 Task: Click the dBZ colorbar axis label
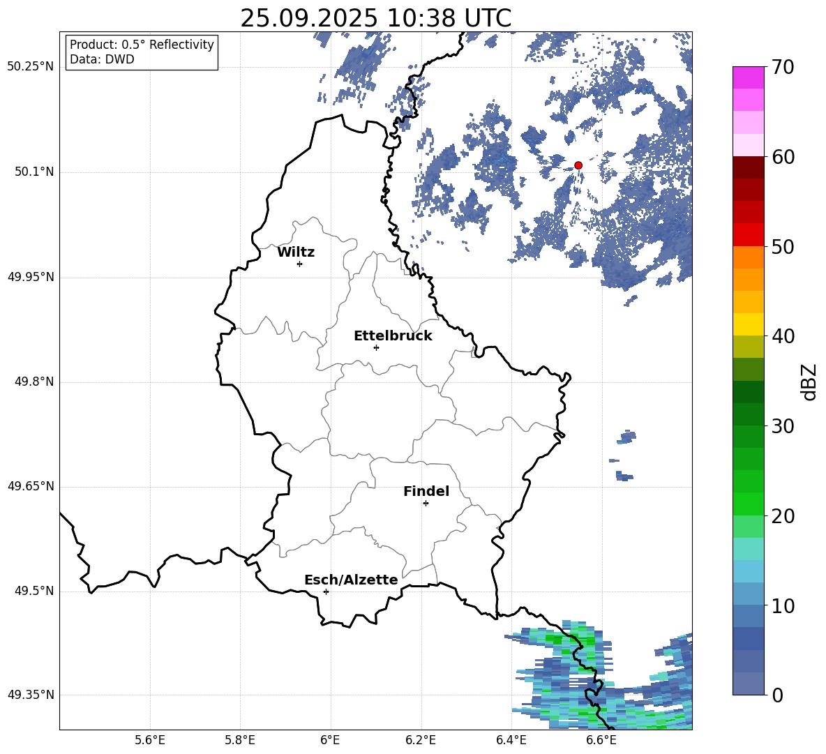point(809,382)
